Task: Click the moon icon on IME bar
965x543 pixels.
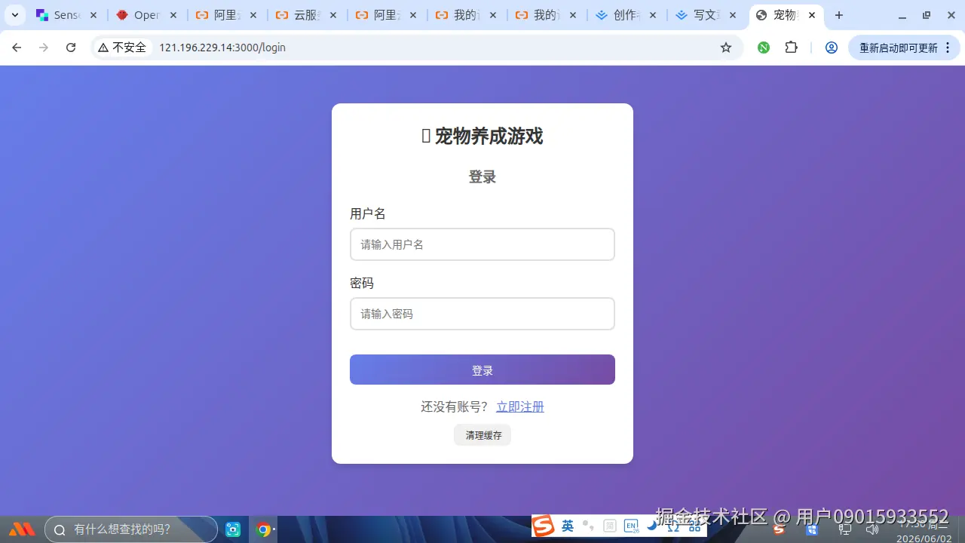Action: point(652,526)
